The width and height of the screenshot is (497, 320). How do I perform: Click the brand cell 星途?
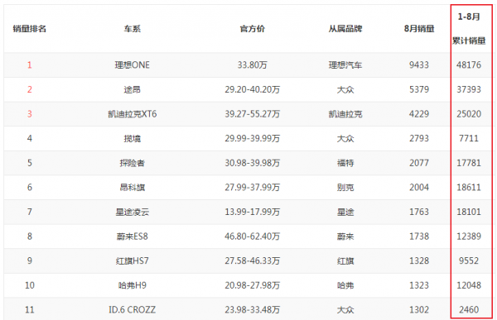click(x=345, y=212)
